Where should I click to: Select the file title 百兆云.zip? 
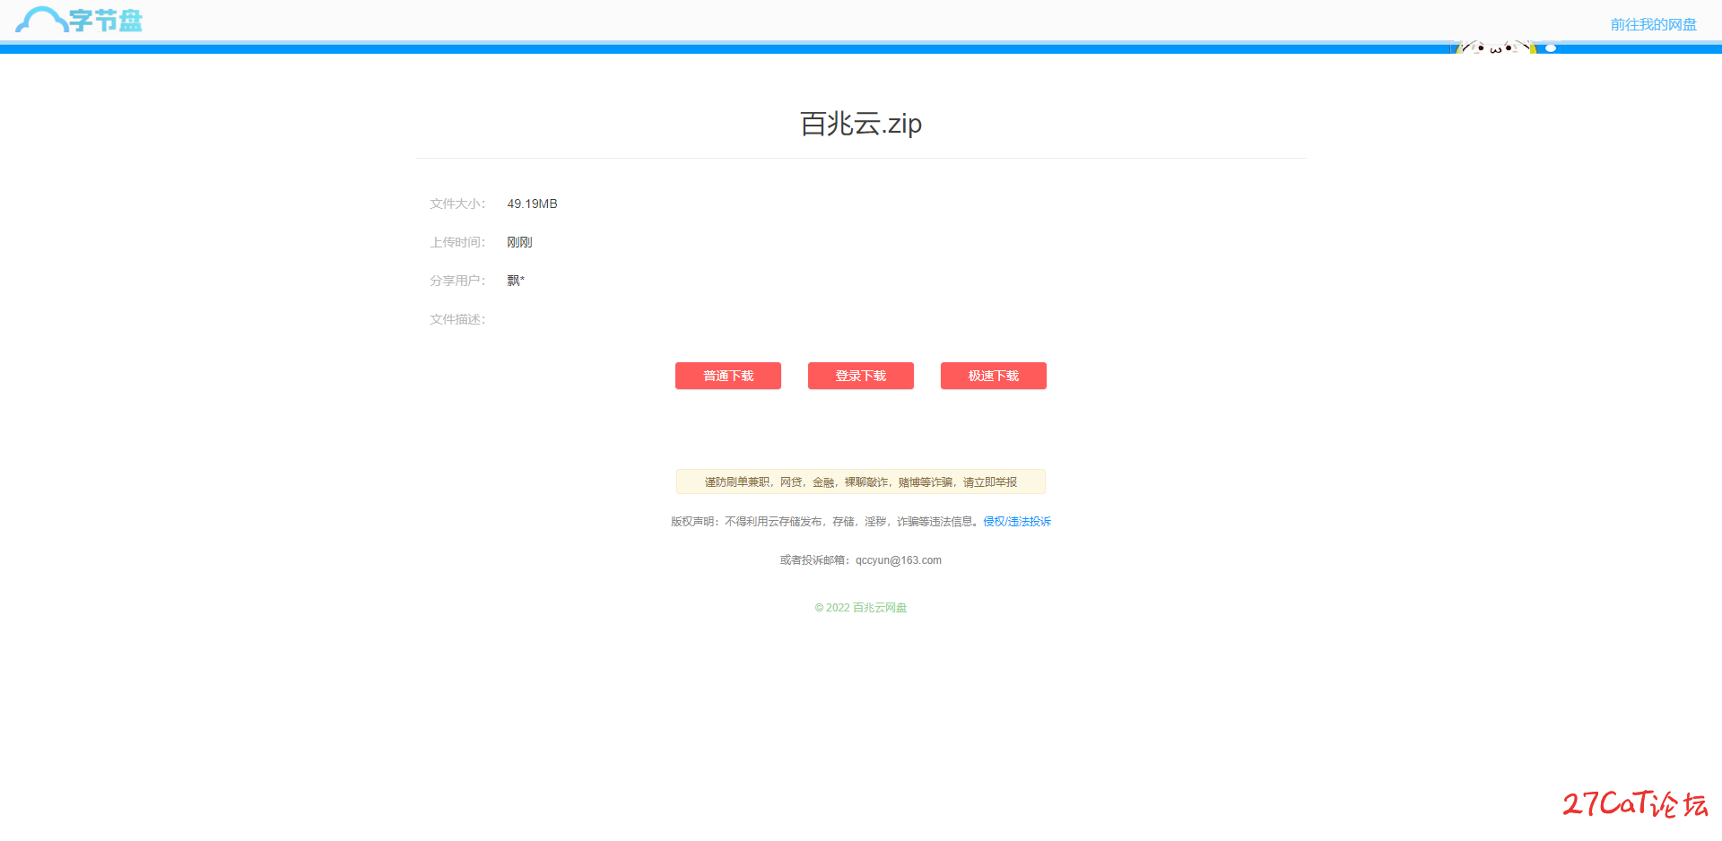tap(861, 123)
